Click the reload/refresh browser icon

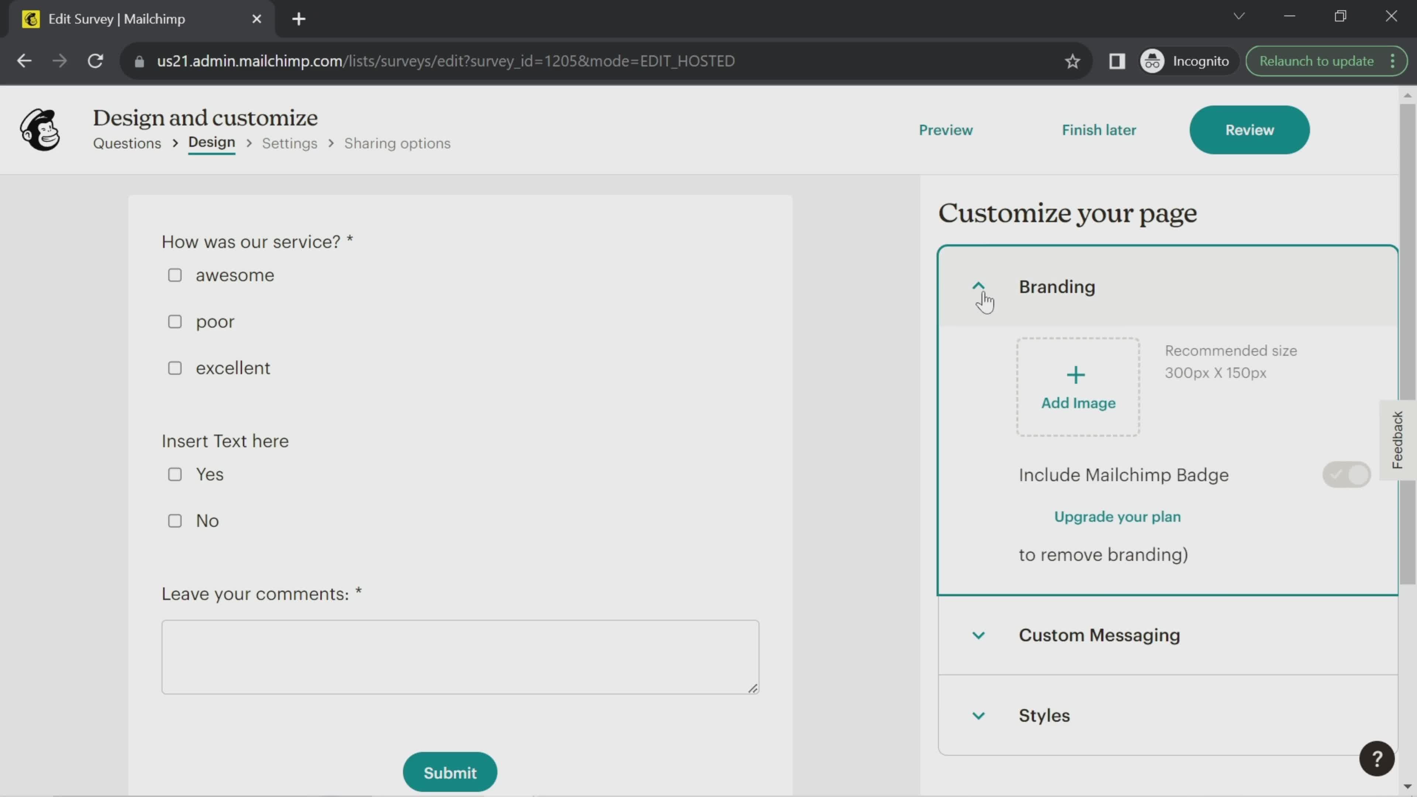pyautogui.click(x=94, y=61)
